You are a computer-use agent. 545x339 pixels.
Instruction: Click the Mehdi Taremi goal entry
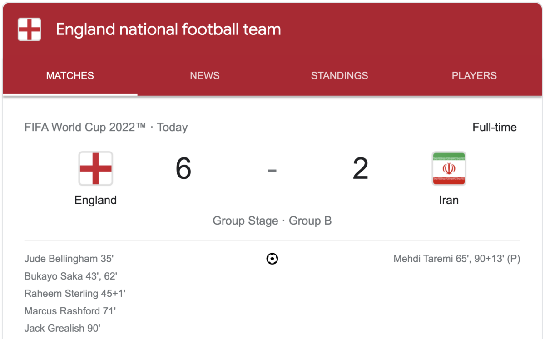point(457,259)
